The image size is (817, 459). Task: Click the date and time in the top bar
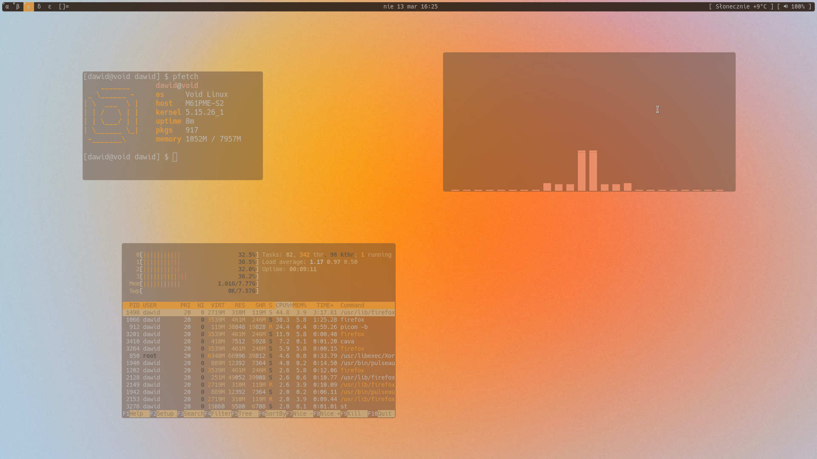click(410, 6)
